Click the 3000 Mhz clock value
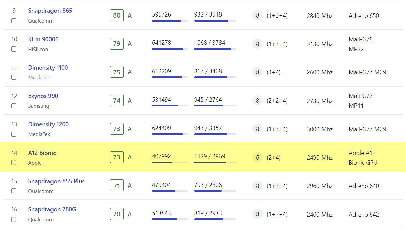Image resolution: width=406 pixels, height=229 pixels. click(x=320, y=129)
